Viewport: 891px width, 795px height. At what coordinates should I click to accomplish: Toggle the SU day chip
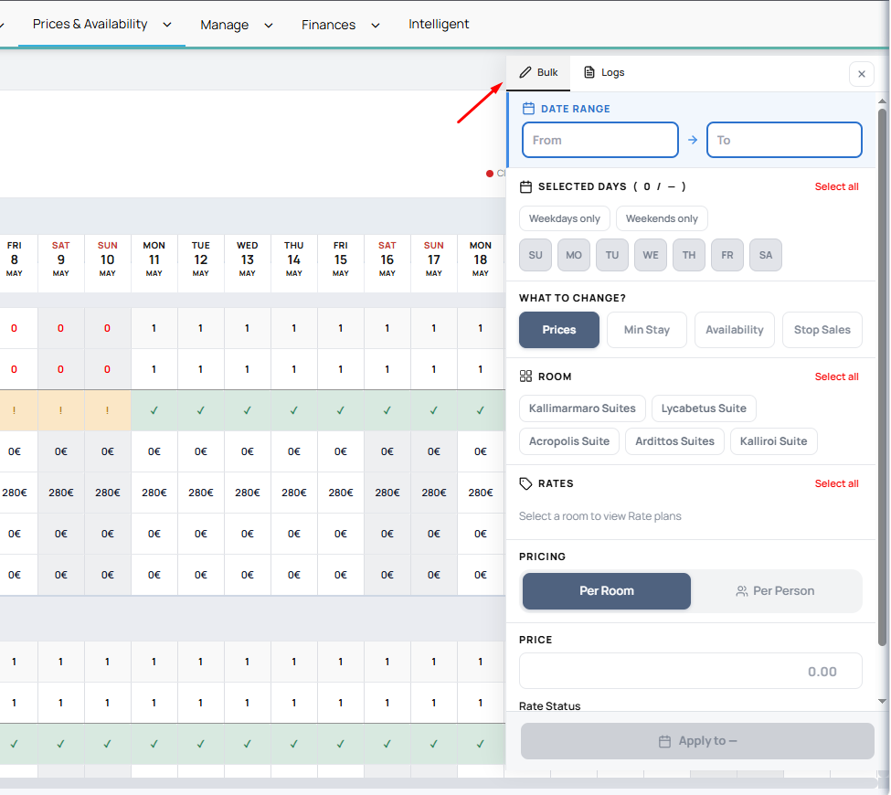(536, 255)
